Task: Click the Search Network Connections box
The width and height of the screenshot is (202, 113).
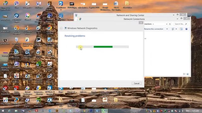Action: pyautogui.click(x=181, y=24)
